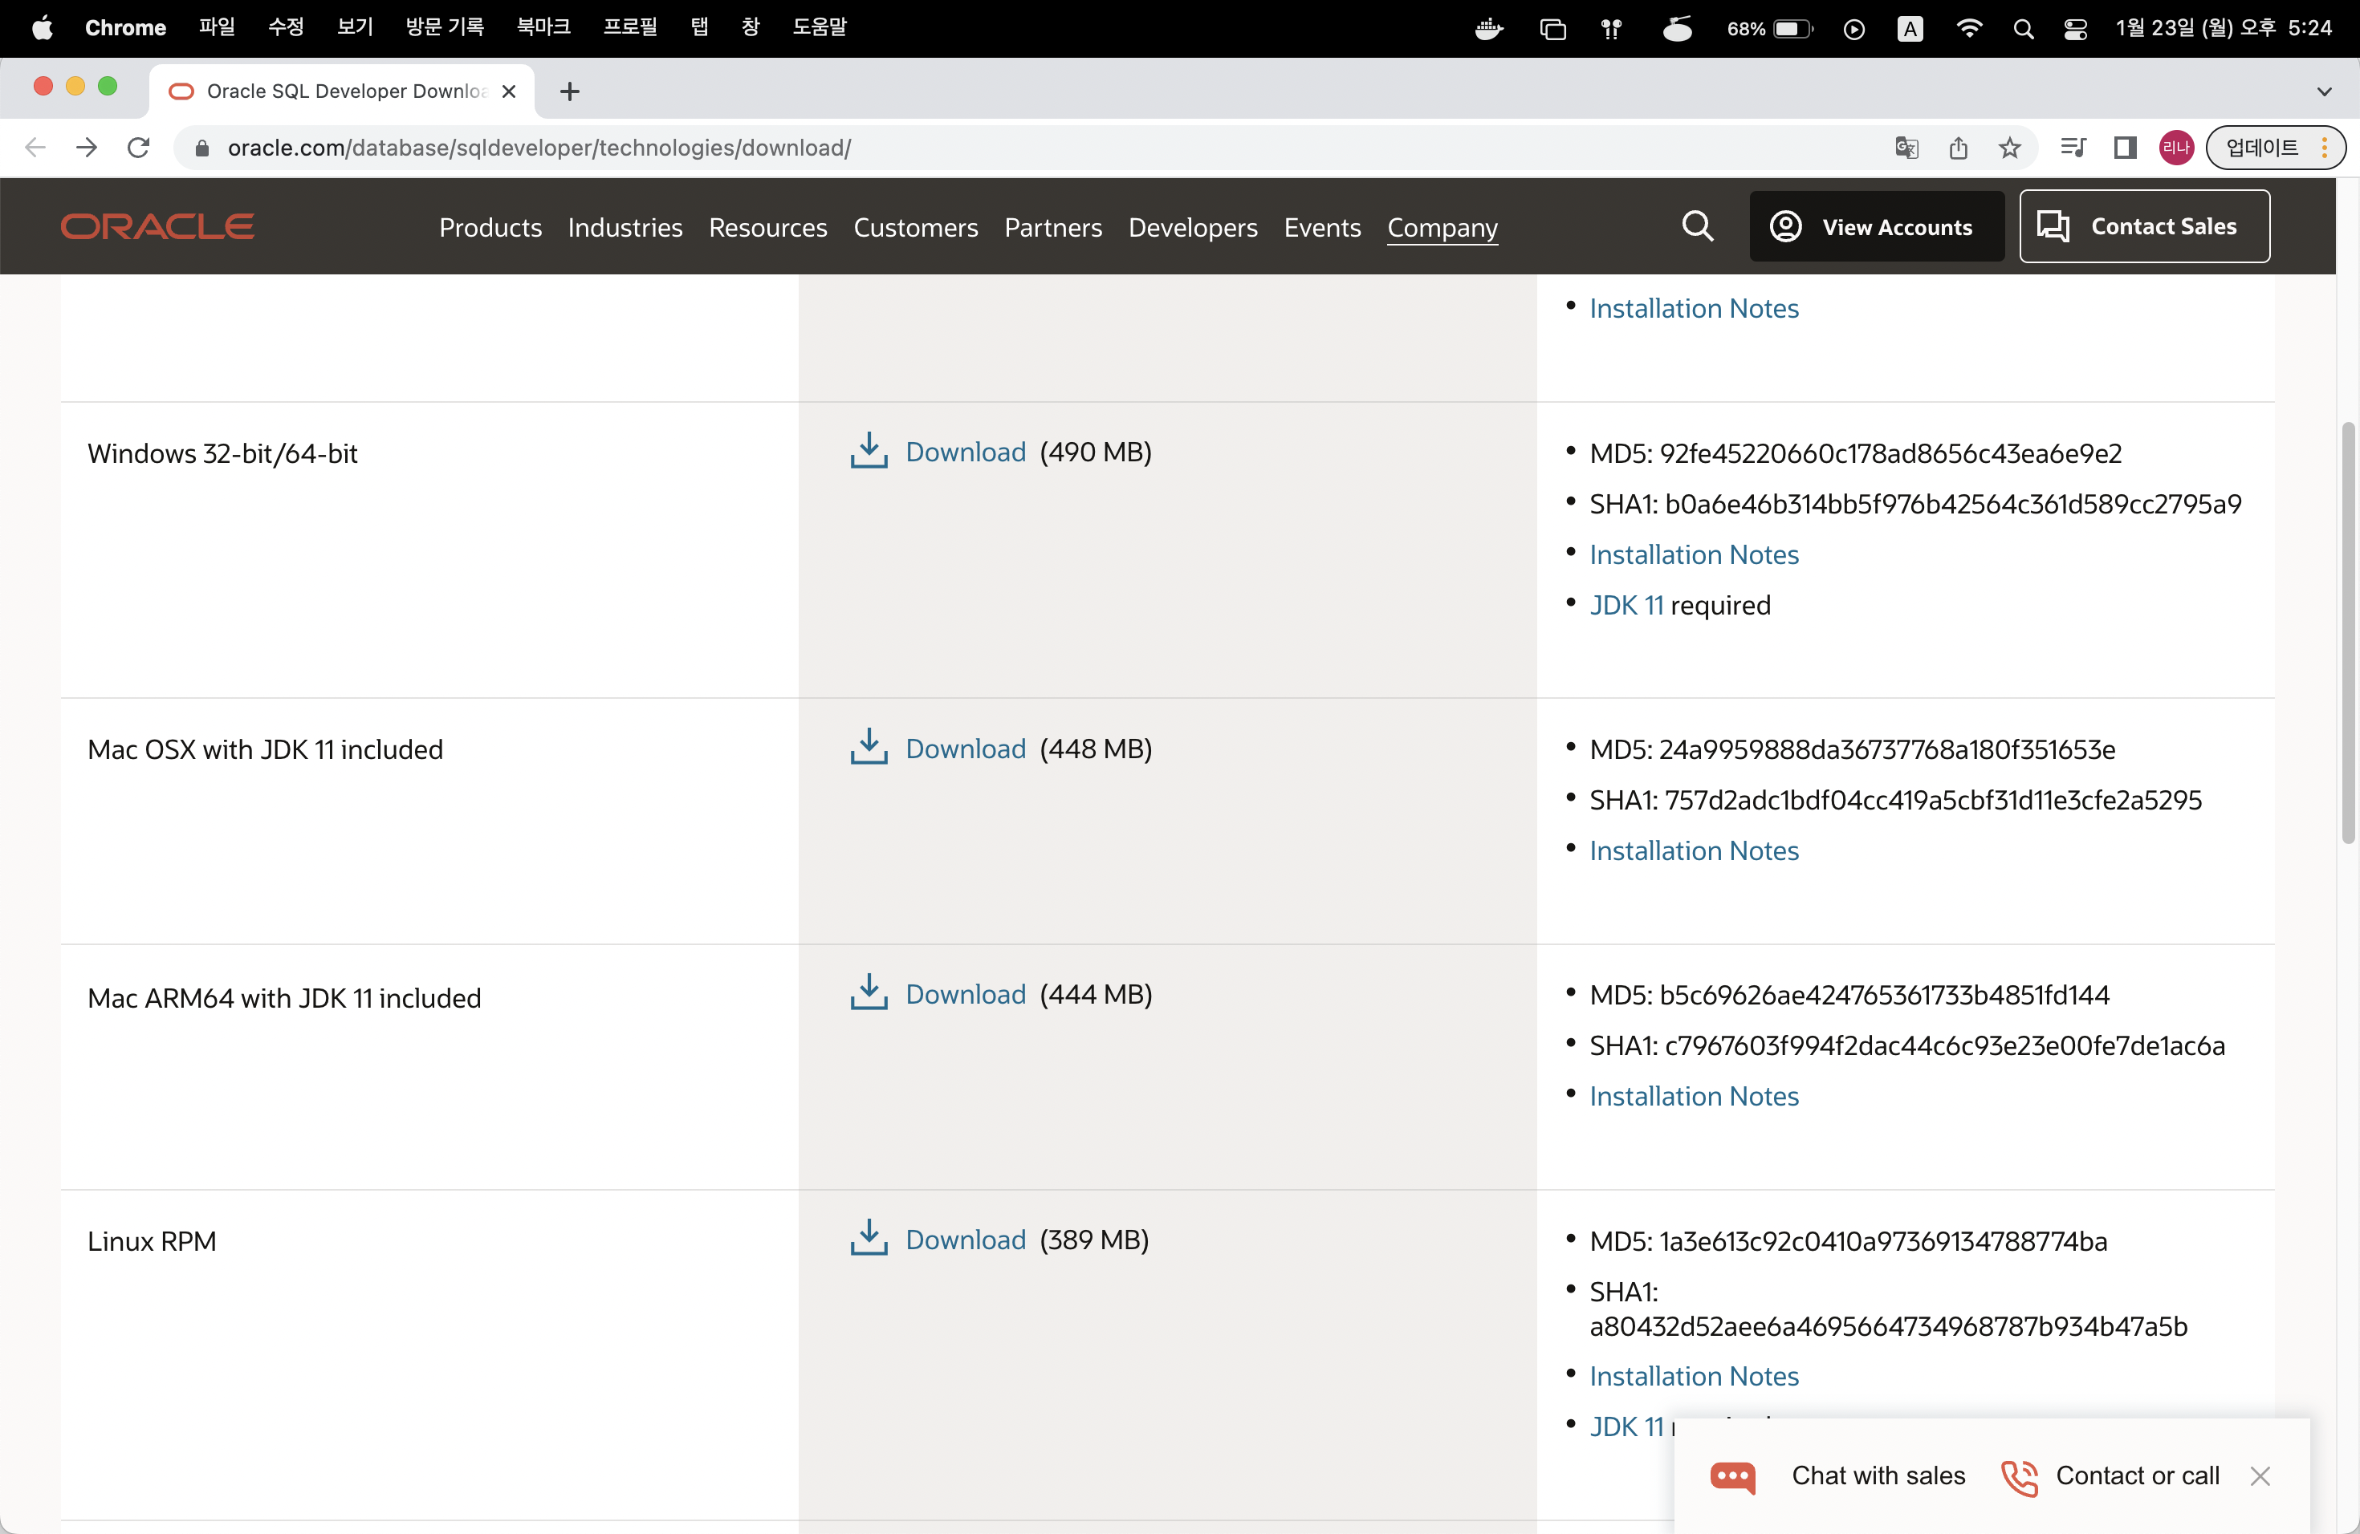Click the Chat with sales bubble icon
The image size is (2360, 1534).
(1732, 1476)
